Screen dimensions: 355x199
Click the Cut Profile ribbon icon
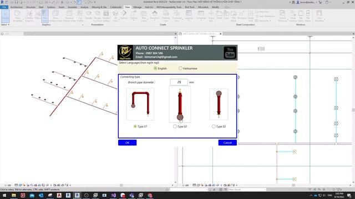(80, 16)
